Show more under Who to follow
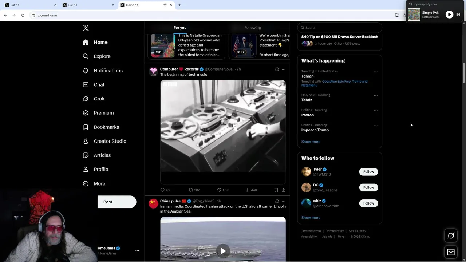Image resolution: width=466 pixels, height=262 pixels. click(311, 218)
